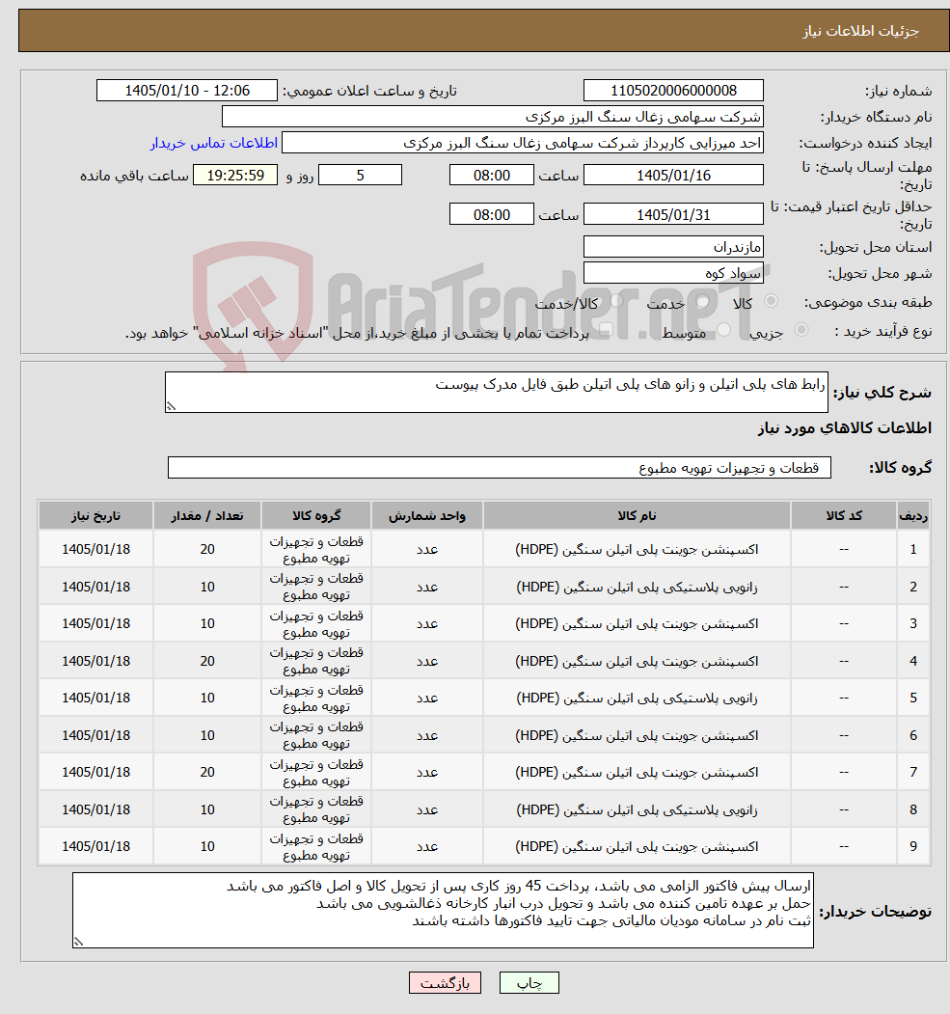Screen dimensions: 950x1014
Task: Click the کد کالا column header
Action: 843,515
